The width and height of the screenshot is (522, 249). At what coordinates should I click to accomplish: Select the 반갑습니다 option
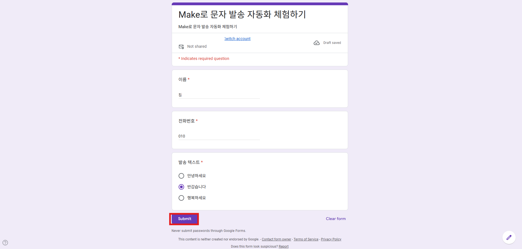click(181, 187)
